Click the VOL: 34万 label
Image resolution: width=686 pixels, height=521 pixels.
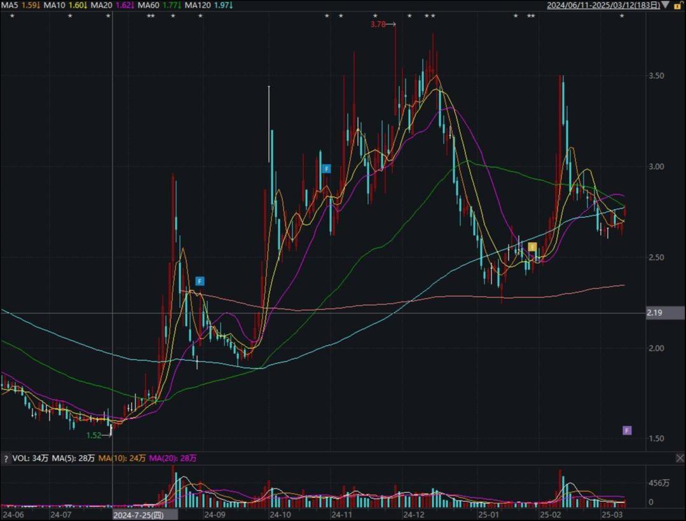[30, 458]
